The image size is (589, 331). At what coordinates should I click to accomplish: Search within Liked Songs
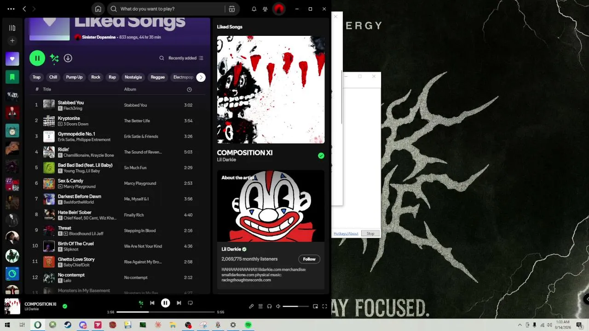(x=162, y=58)
